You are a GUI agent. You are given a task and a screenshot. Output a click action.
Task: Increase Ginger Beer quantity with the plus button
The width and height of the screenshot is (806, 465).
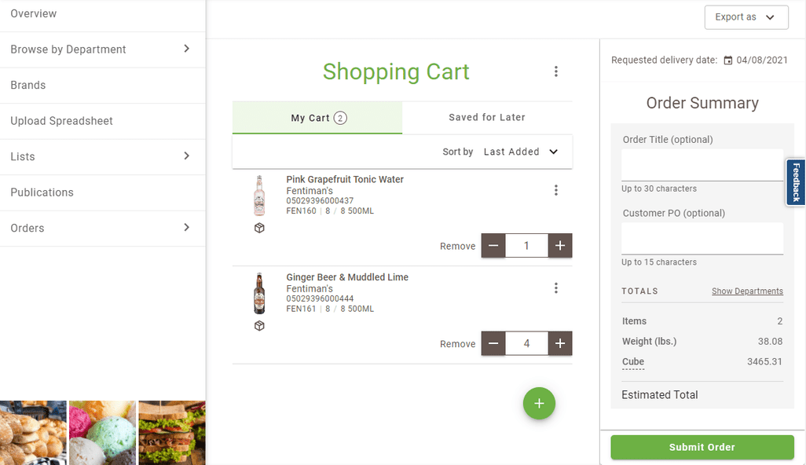tap(560, 343)
